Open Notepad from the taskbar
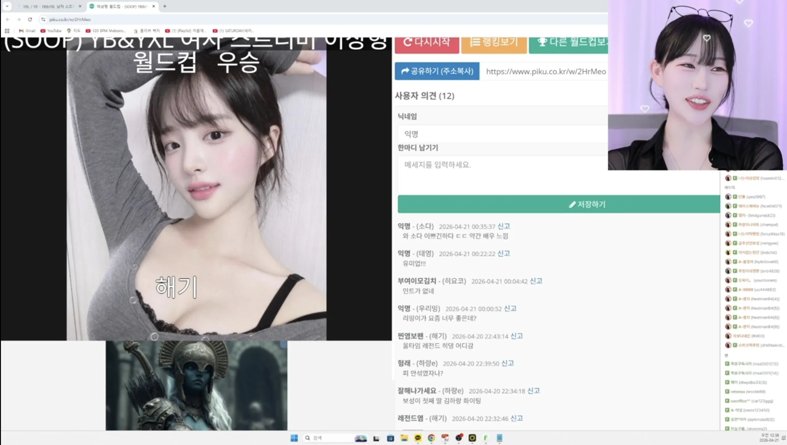Screen dimensions: 787x445 click(500, 438)
